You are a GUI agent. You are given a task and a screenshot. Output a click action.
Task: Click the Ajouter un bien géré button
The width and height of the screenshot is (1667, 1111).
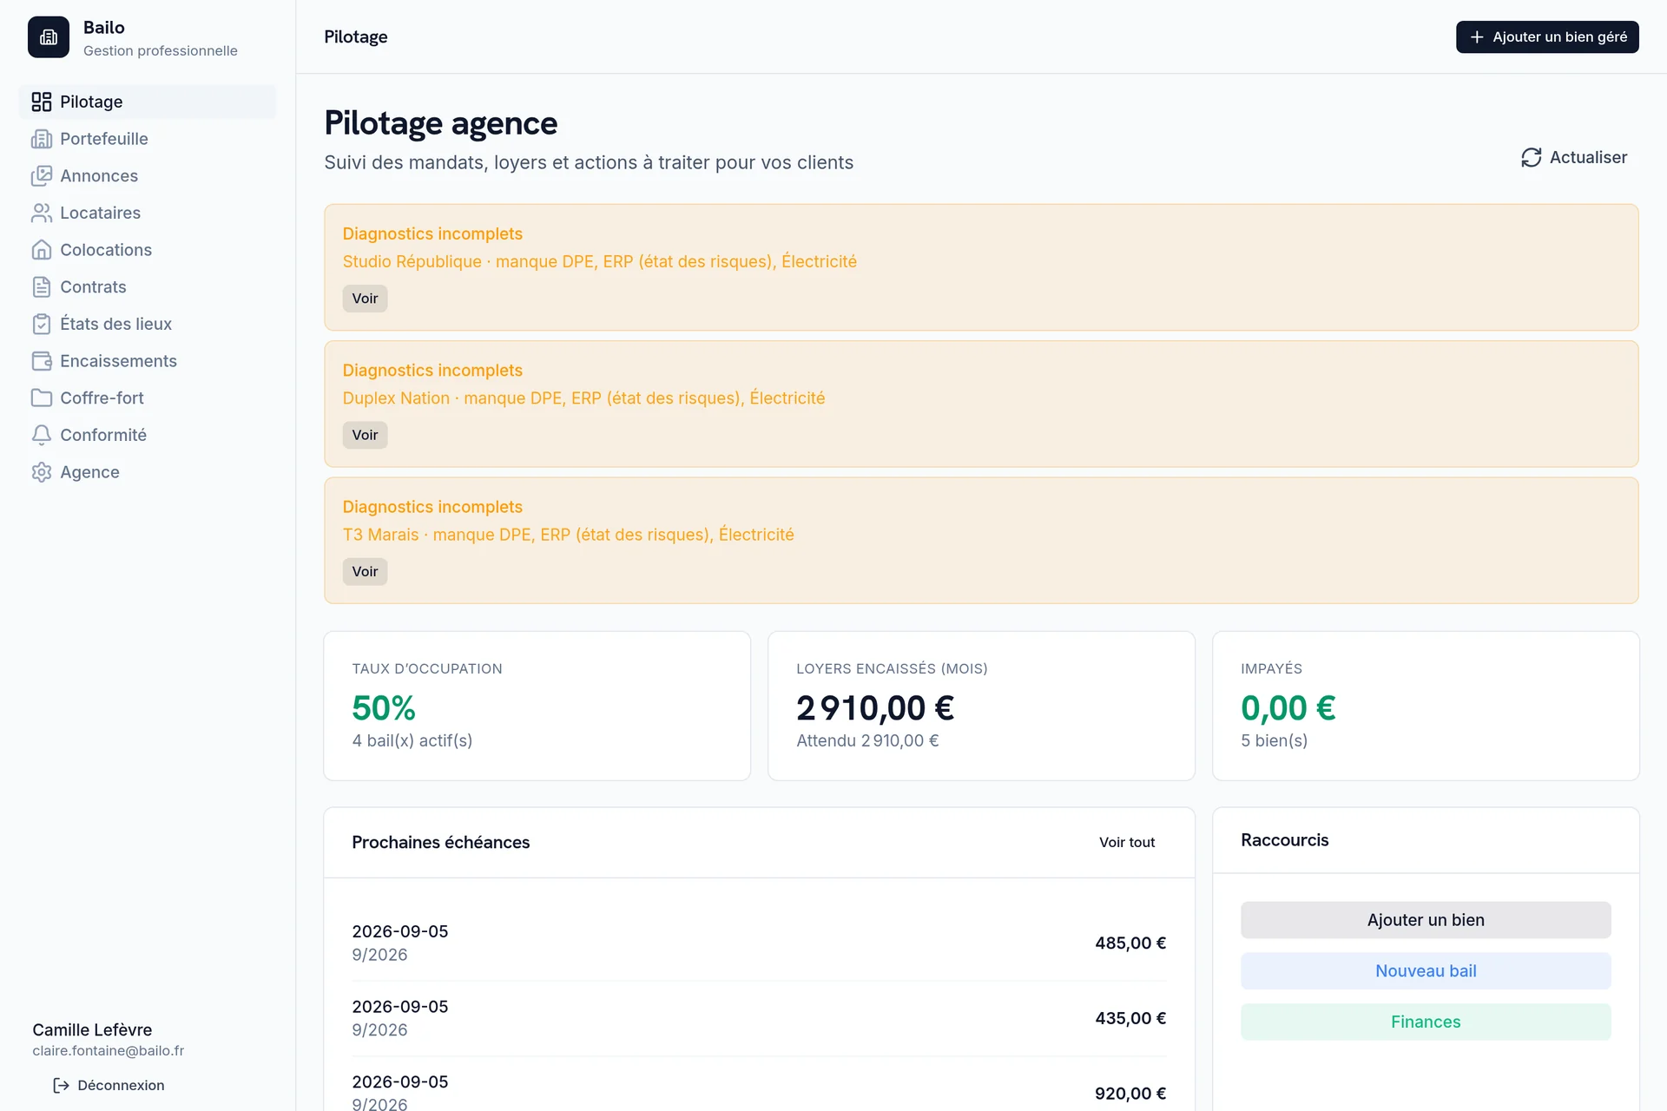pyautogui.click(x=1547, y=36)
